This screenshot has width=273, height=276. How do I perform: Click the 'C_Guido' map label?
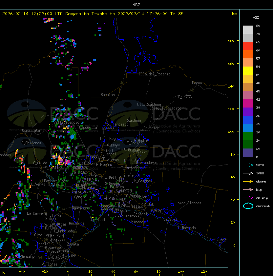40,163
